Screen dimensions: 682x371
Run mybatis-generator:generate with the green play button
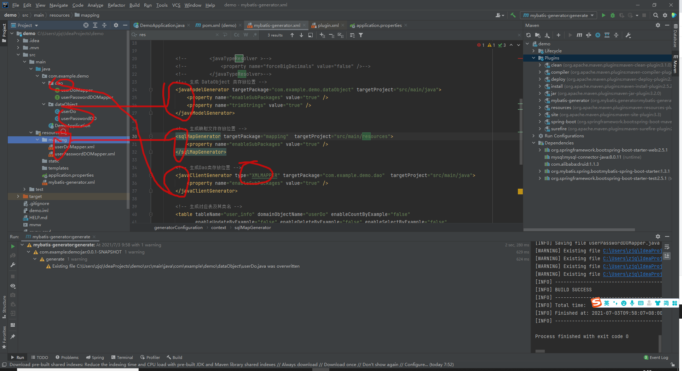603,15
